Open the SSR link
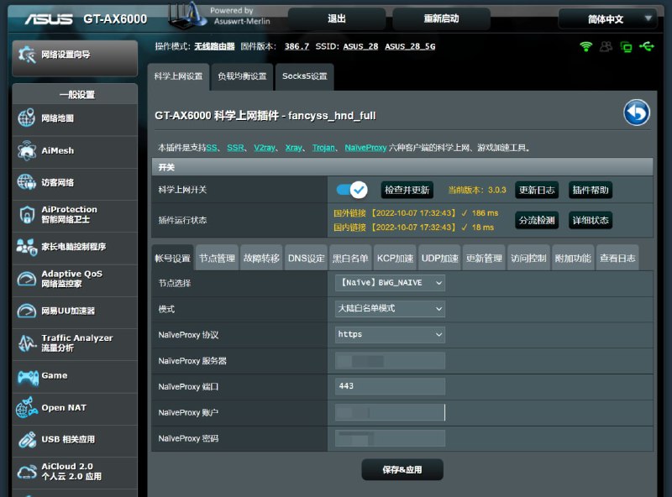Screen dimensions: 672x497 click(235, 148)
